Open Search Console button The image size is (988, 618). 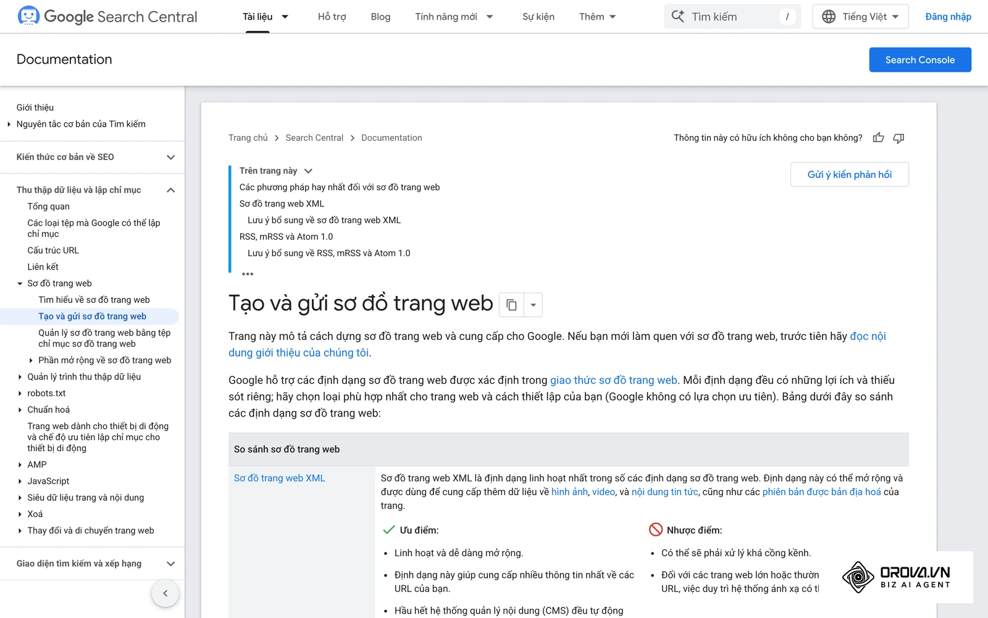point(920,60)
